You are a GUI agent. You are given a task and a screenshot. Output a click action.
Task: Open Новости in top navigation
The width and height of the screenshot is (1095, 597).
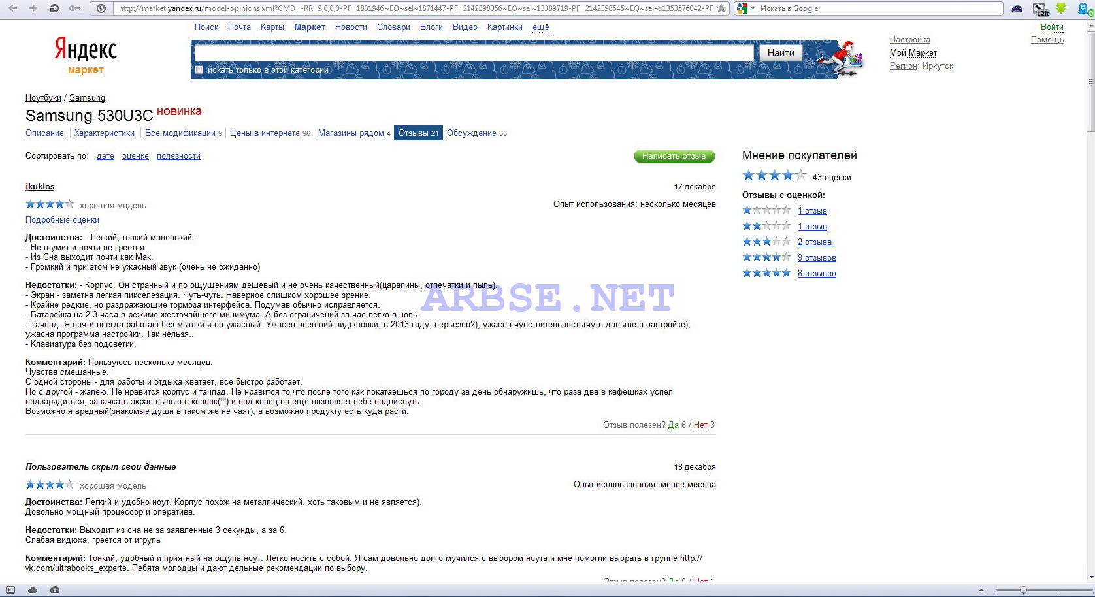351,27
